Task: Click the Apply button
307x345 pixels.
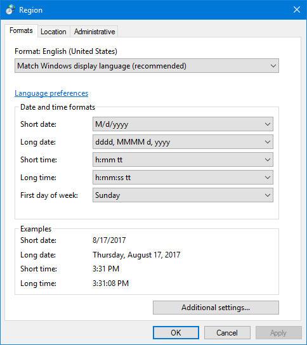Action: (x=278, y=333)
